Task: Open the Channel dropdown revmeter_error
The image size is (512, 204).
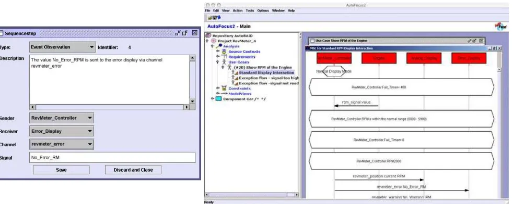Action: click(62, 144)
